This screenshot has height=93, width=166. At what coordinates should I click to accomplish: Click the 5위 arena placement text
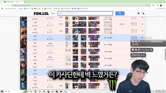(x=35, y=77)
